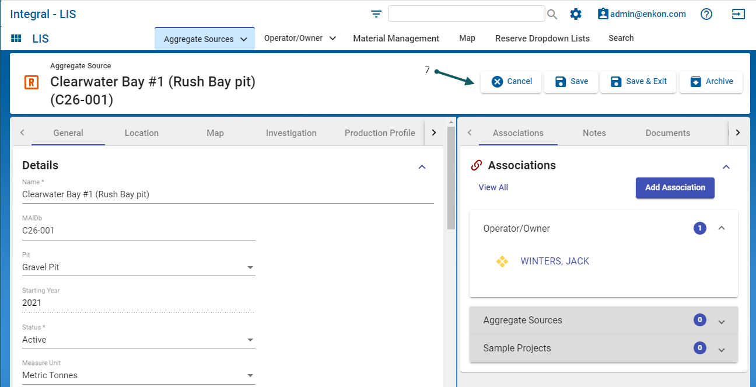Viewport: 756px width, 387px height.
Task: Click the Name input field
Action: 228,194
